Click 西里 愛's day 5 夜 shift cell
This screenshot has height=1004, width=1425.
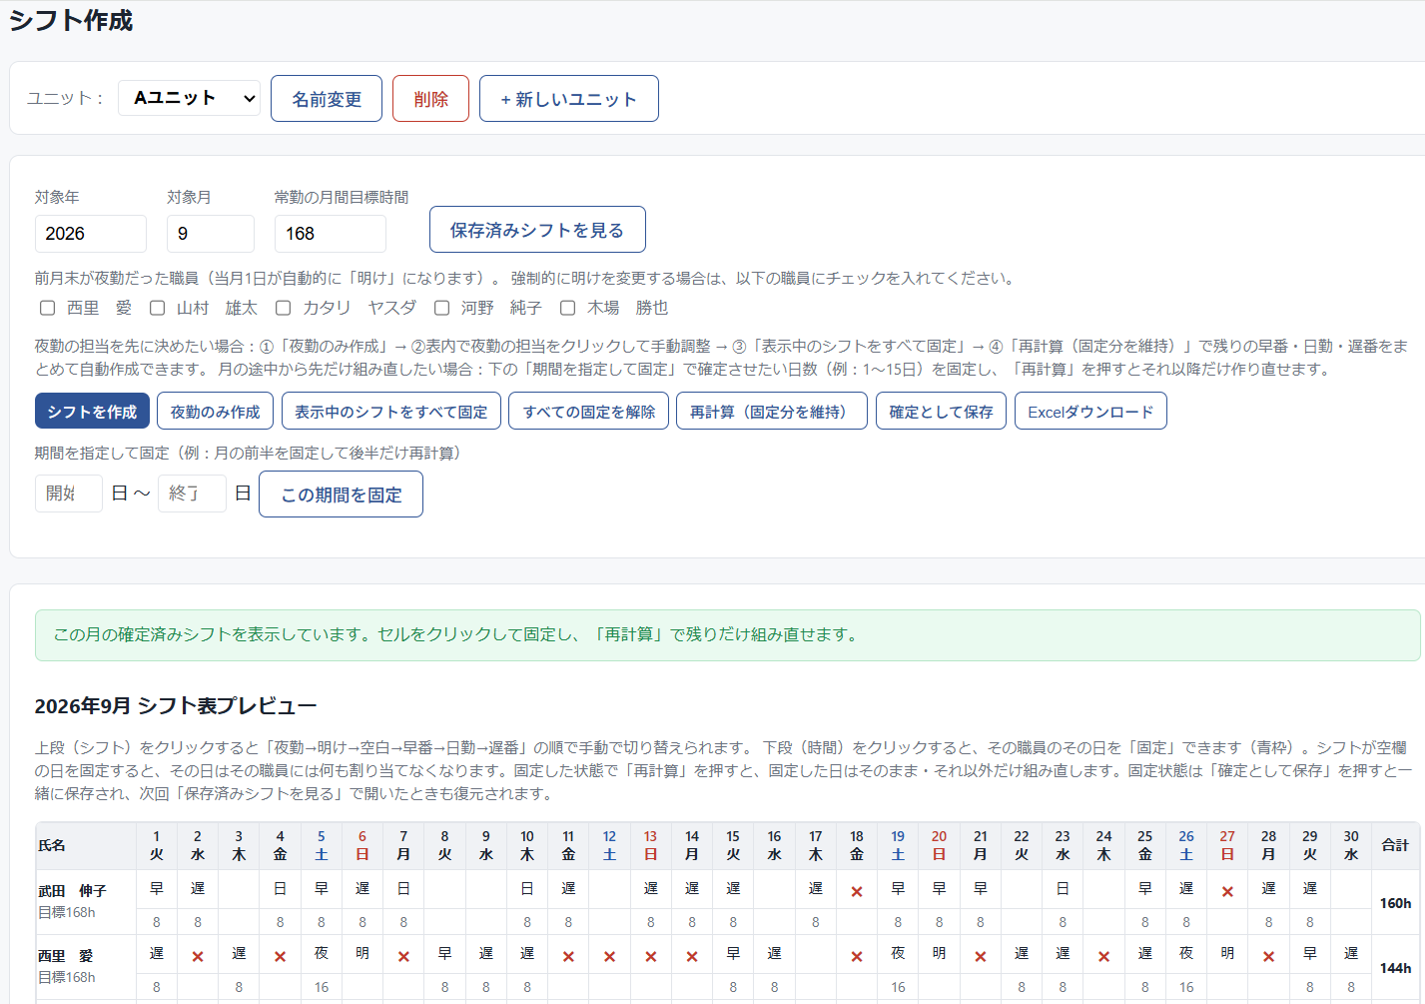tap(322, 954)
